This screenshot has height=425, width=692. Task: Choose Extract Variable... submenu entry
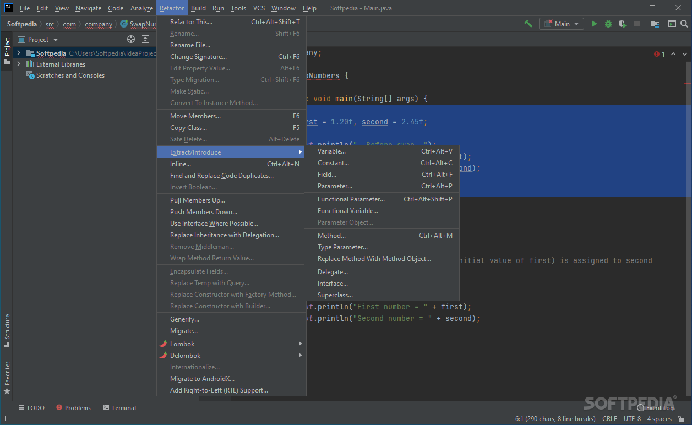click(382, 151)
